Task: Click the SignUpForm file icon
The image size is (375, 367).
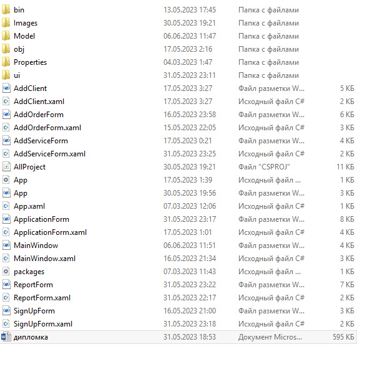Action: tap(6, 311)
